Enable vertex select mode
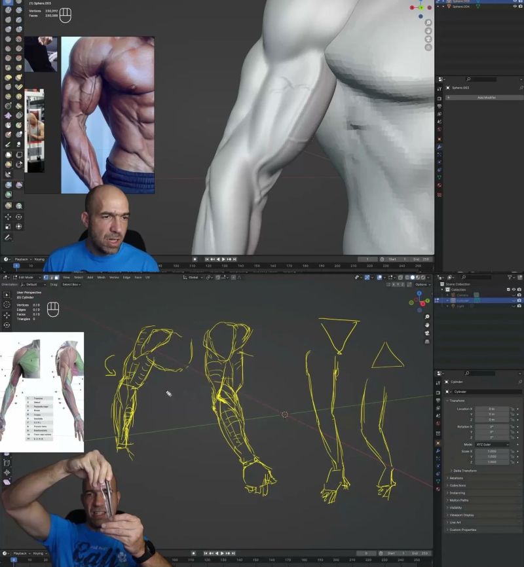Screen dimensions: 524x567 [46, 278]
